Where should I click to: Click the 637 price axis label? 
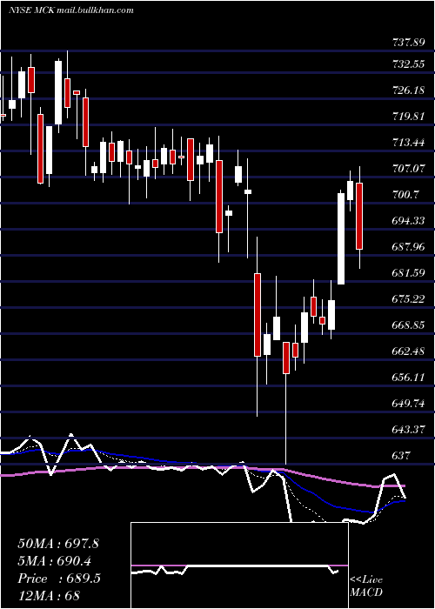click(x=401, y=455)
